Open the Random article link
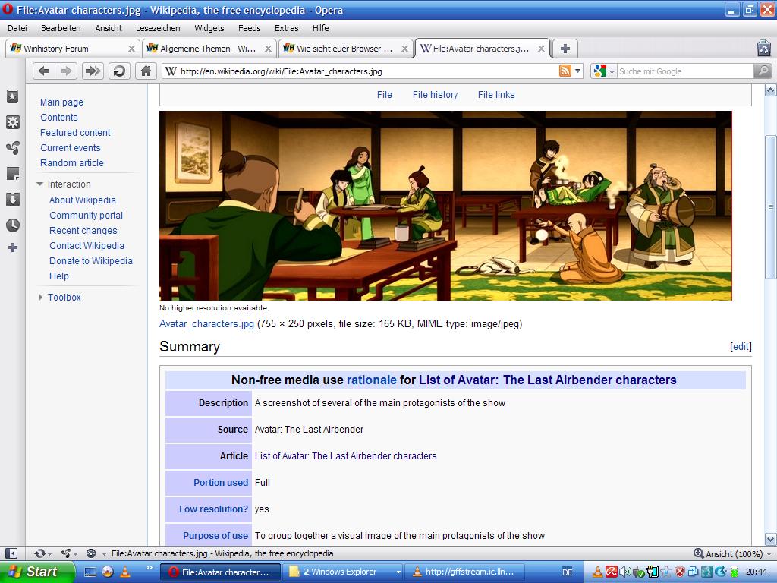The height and width of the screenshot is (583, 777). coord(72,163)
